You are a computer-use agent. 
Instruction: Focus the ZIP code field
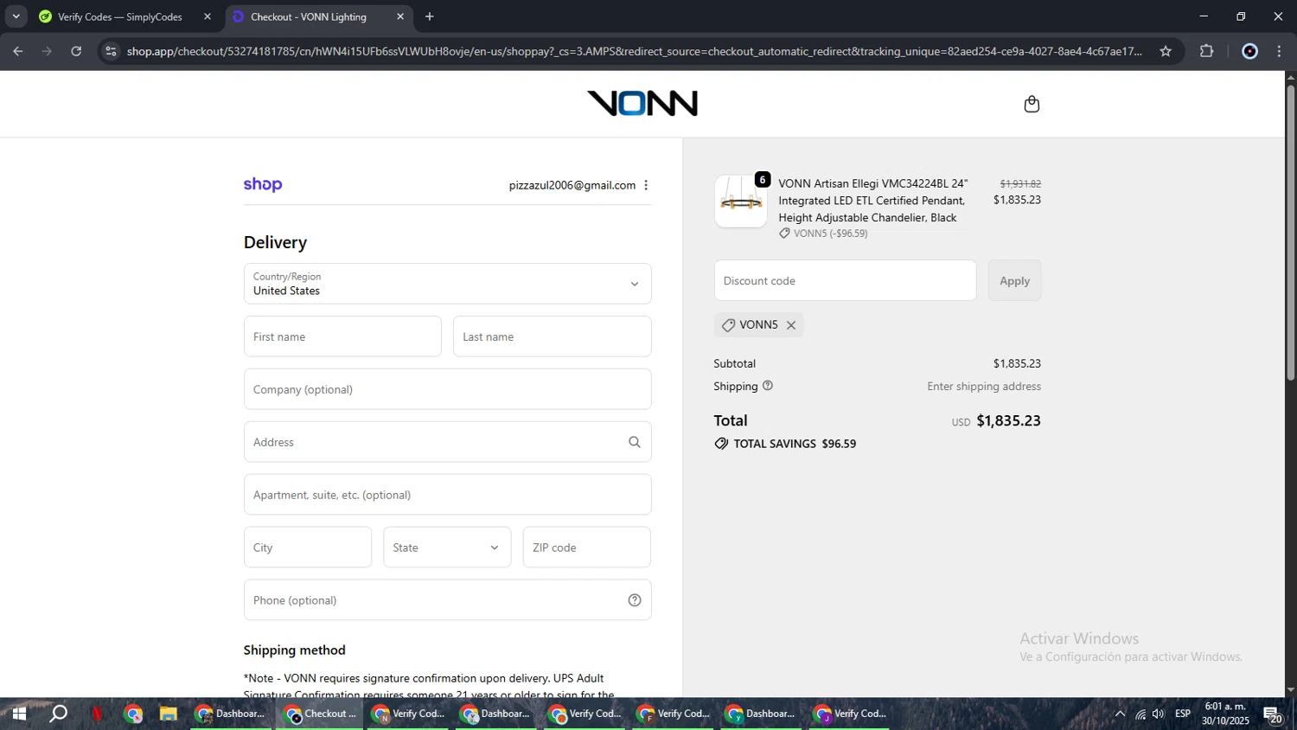pyautogui.click(x=586, y=547)
